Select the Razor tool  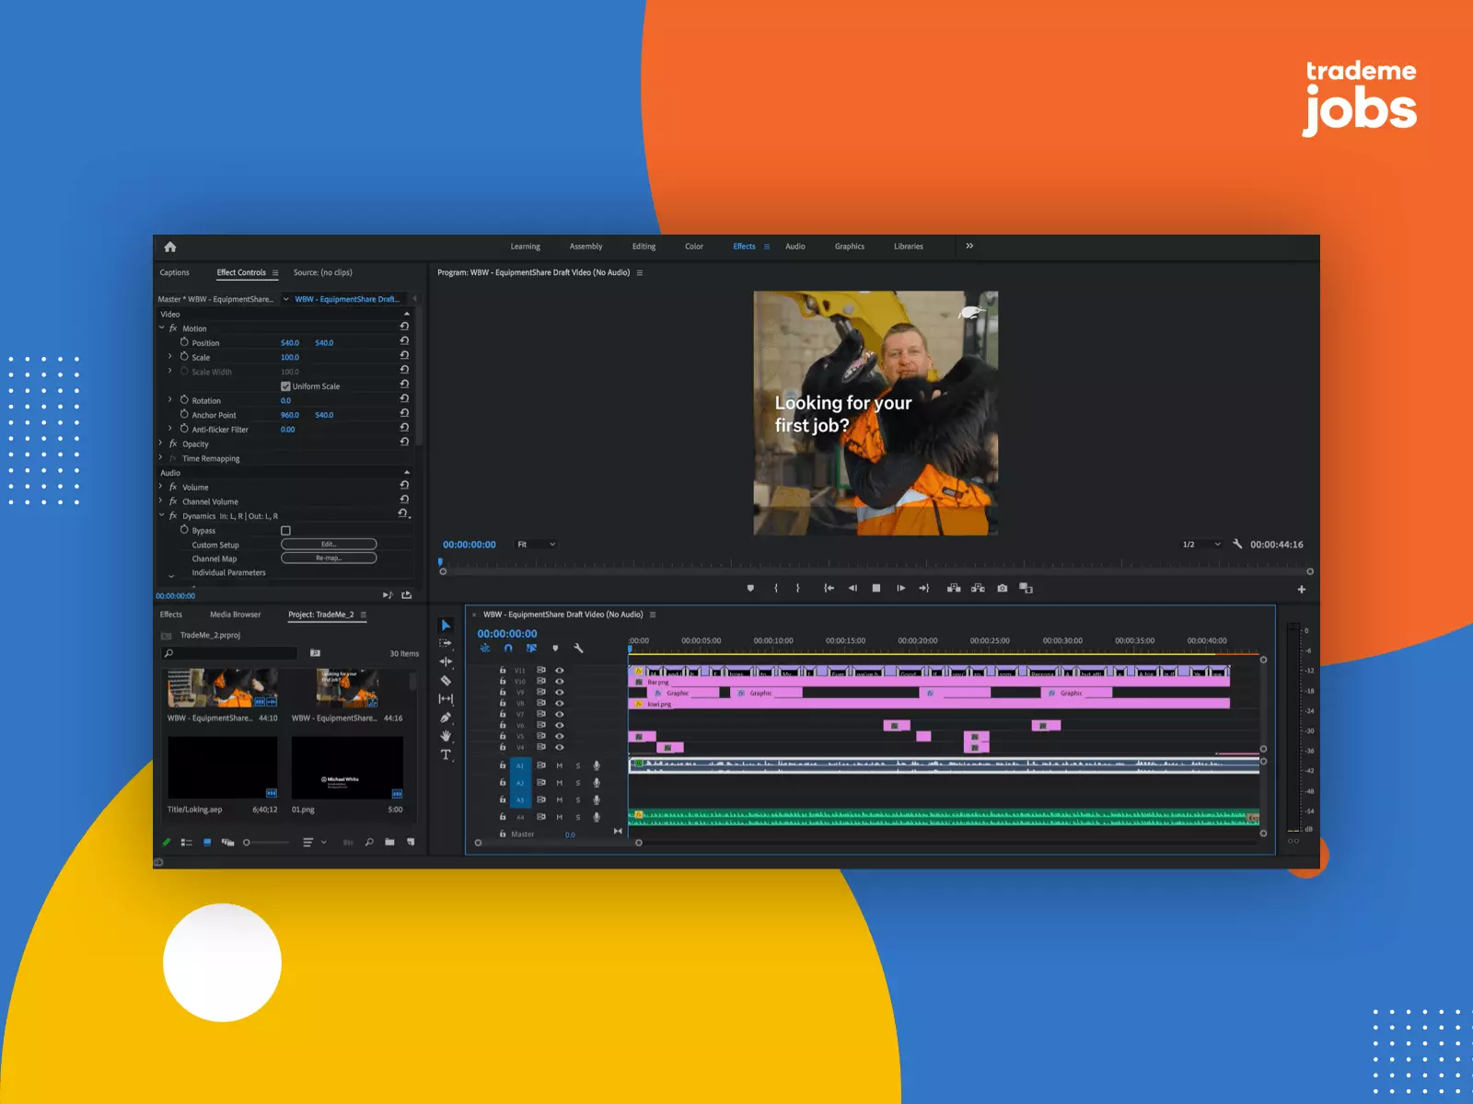coord(446,681)
